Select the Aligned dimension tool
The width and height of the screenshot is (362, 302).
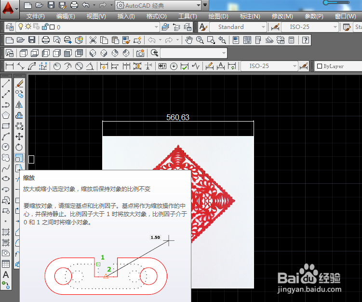[21, 66]
